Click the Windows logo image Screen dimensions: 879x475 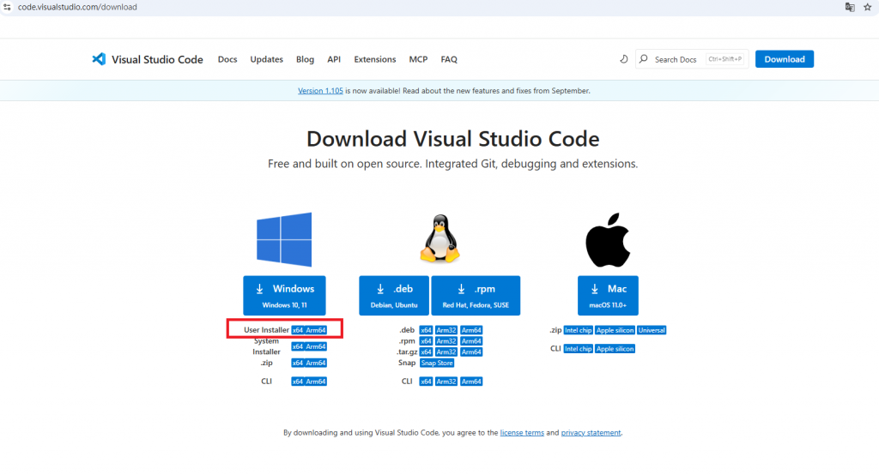coord(284,239)
